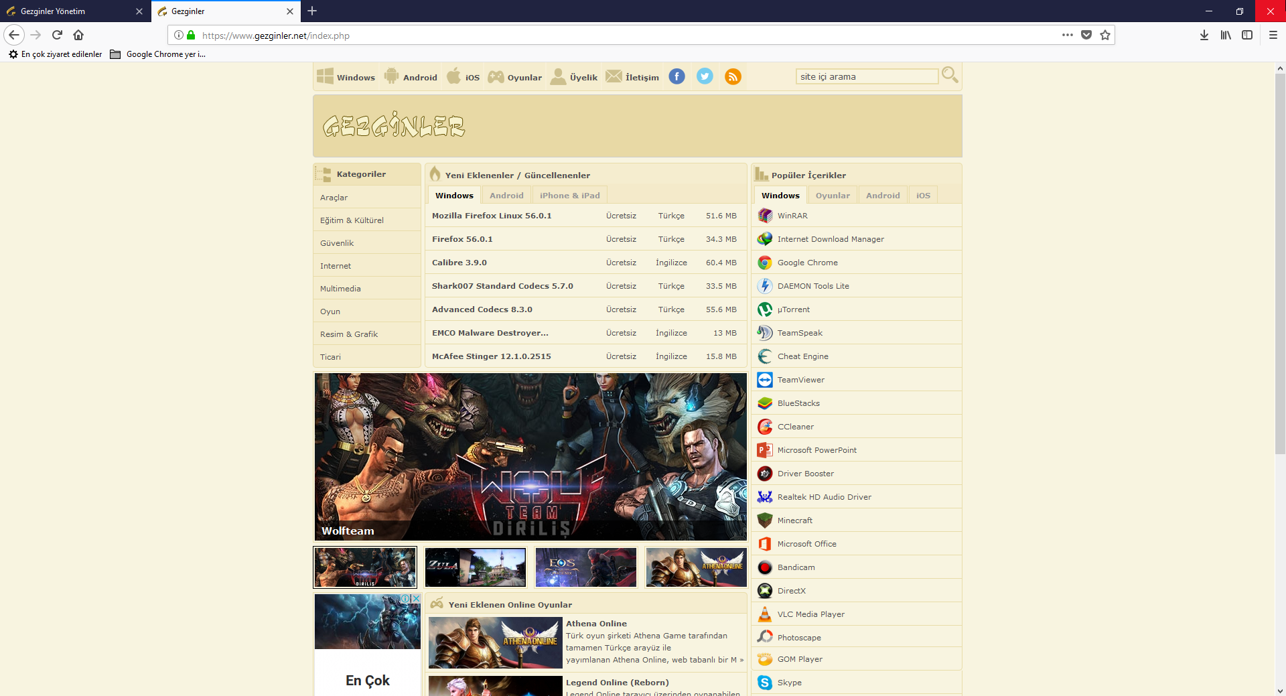1286x696 pixels.
Task: Click the Internet Download Manager icon
Action: 765,239
